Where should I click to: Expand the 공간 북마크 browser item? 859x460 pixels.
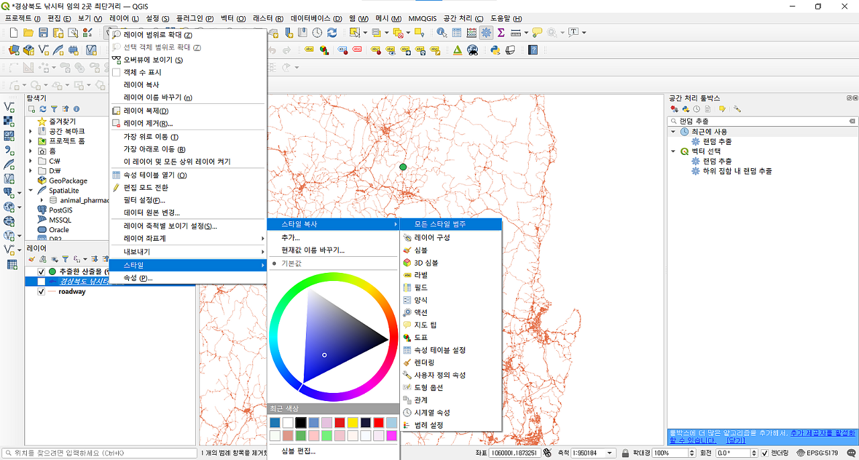click(x=30, y=131)
